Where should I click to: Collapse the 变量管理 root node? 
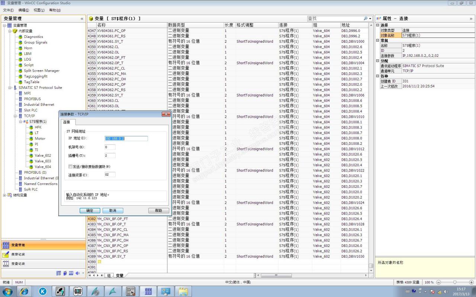pyautogui.click(x=4, y=25)
